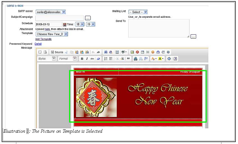Image resolution: width=238 pixels, height=144 pixels.
Task: Click the 'Friday 20 August' header text
Action: 190,72
